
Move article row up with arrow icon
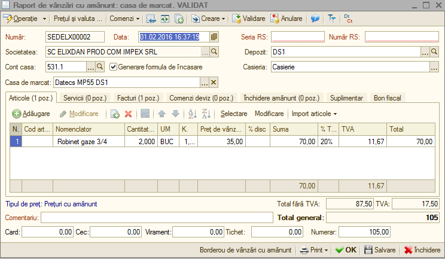click(161, 114)
